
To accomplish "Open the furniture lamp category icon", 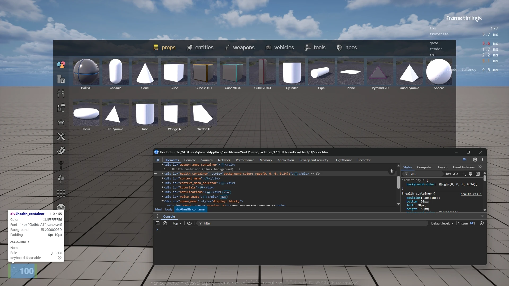I will (61, 108).
